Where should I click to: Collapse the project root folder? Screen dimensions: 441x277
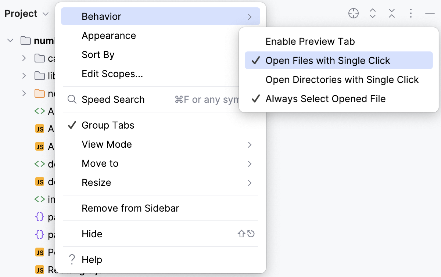[10, 40]
